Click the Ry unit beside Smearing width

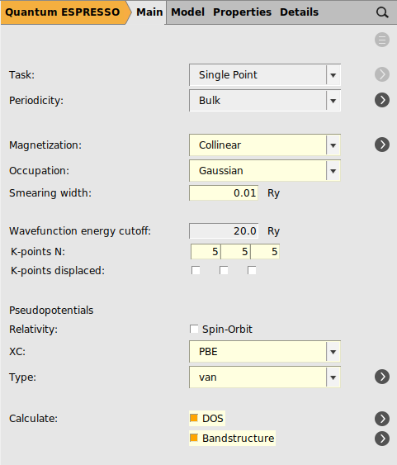(x=273, y=193)
